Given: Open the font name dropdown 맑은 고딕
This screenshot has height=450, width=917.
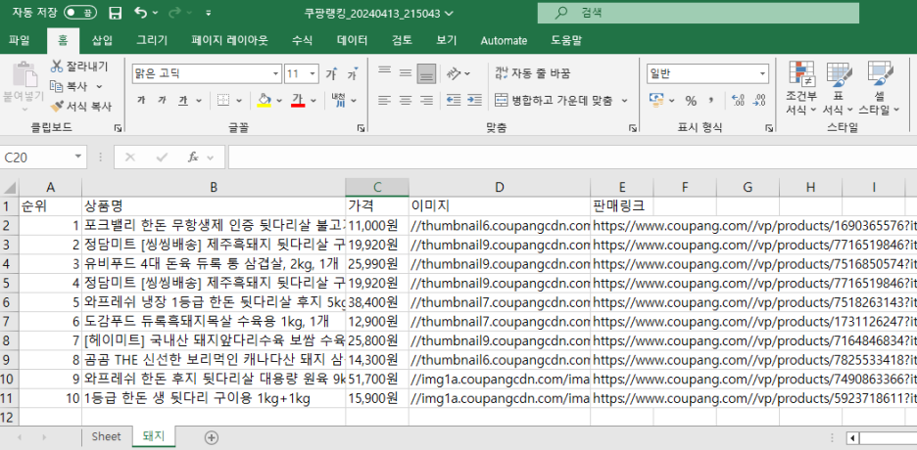Looking at the screenshot, I should click(x=276, y=74).
